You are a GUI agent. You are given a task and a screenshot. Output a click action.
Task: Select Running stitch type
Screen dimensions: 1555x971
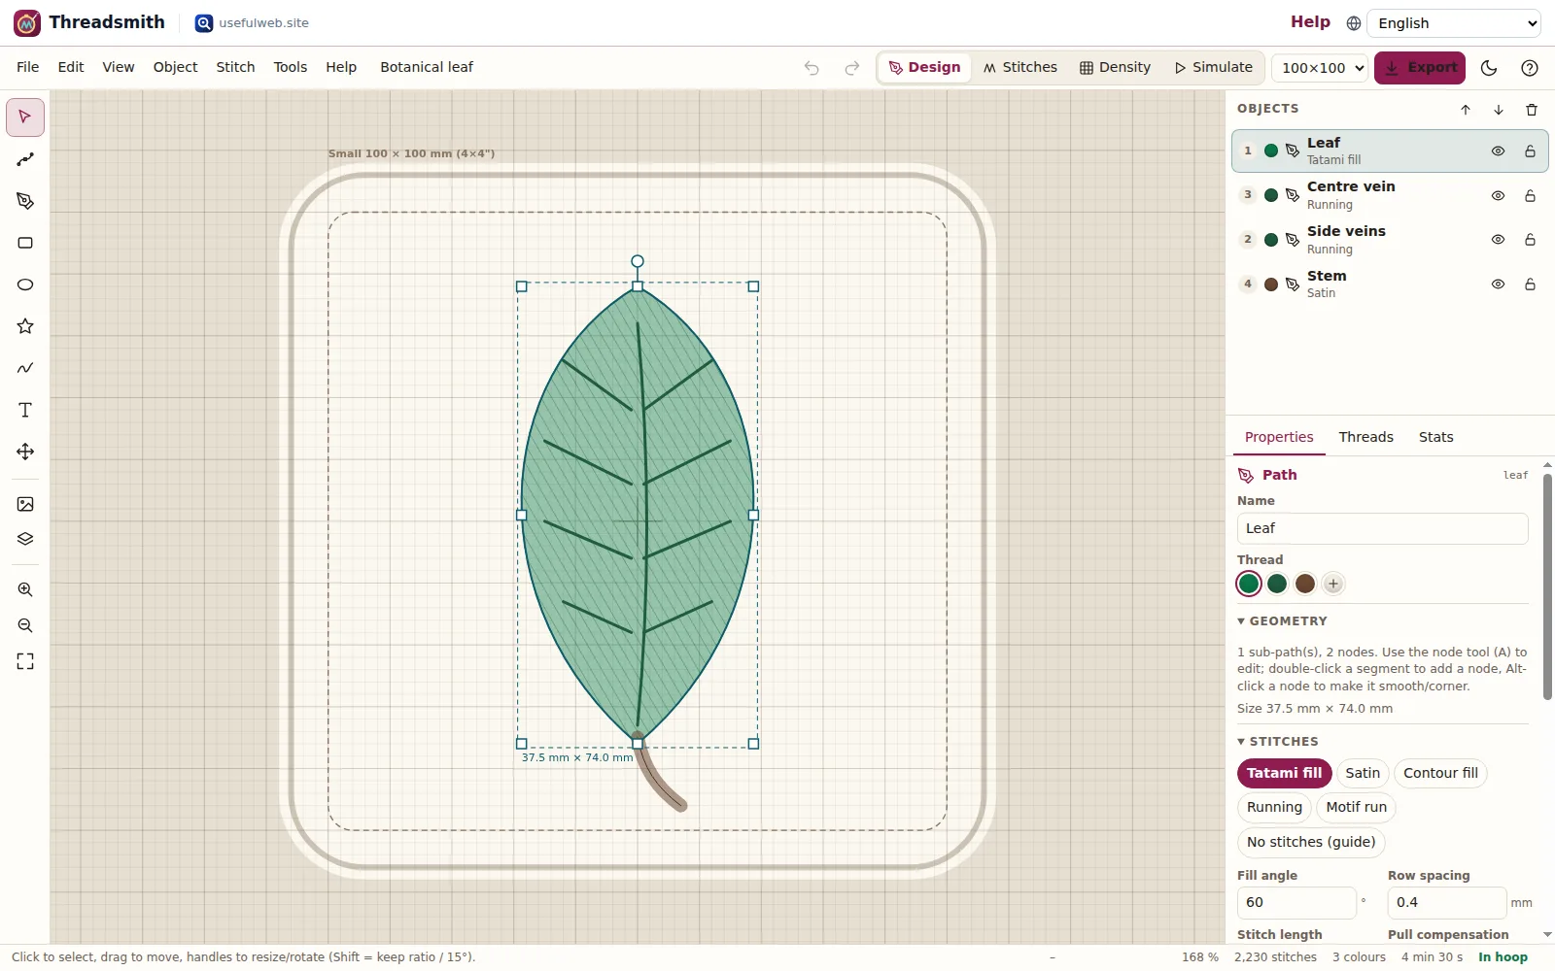point(1274,807)
